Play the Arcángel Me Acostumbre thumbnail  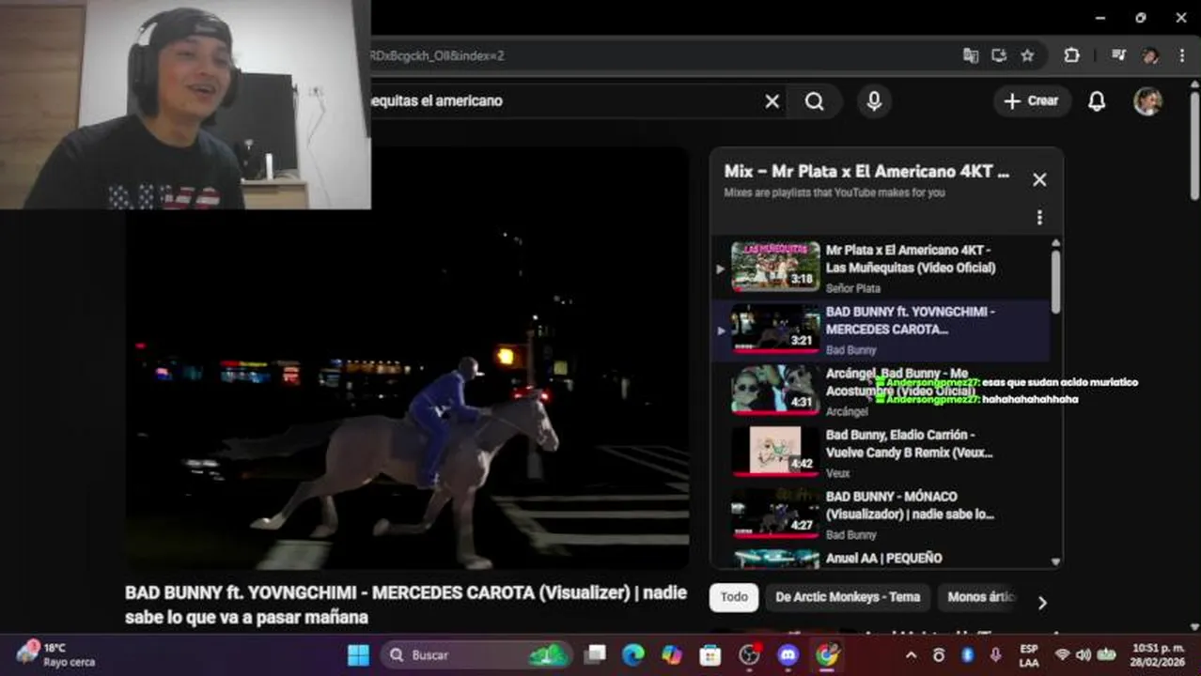click(775, 390)
